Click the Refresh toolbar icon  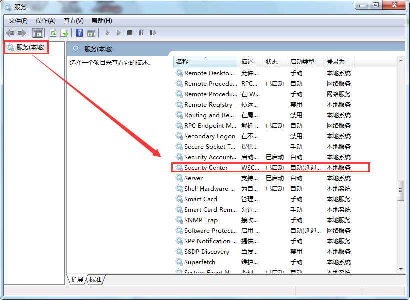point(53,33)
